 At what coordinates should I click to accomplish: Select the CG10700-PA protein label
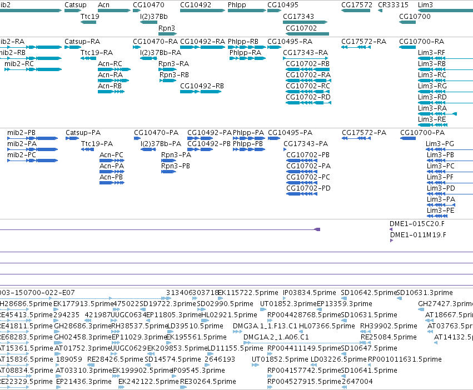point(422,132)
